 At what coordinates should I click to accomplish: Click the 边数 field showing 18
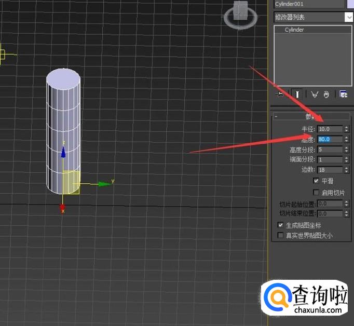[330, 170]
